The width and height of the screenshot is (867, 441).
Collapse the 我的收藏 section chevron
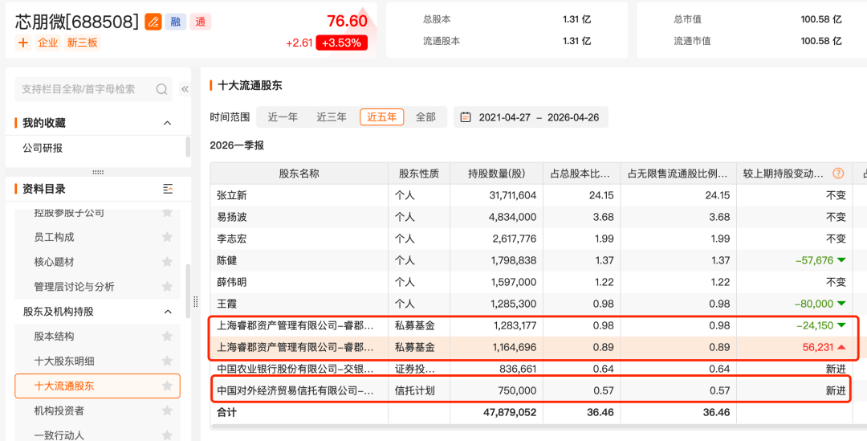tap(167, 123)
